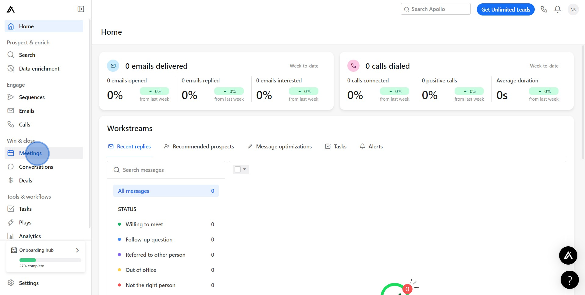Click the 0 calls connected label

[x=368, y=80]
